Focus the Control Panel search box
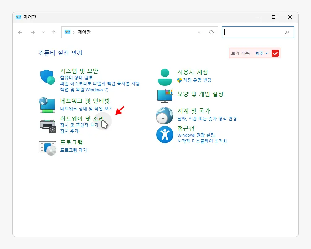The image size is (311, 249). [258, 32]
